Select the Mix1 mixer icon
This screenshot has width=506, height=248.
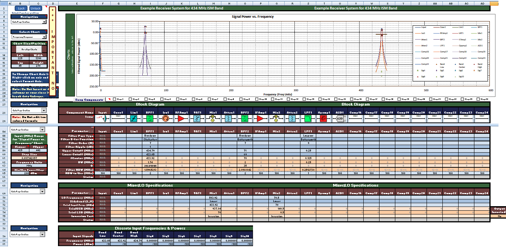point(213,119)
